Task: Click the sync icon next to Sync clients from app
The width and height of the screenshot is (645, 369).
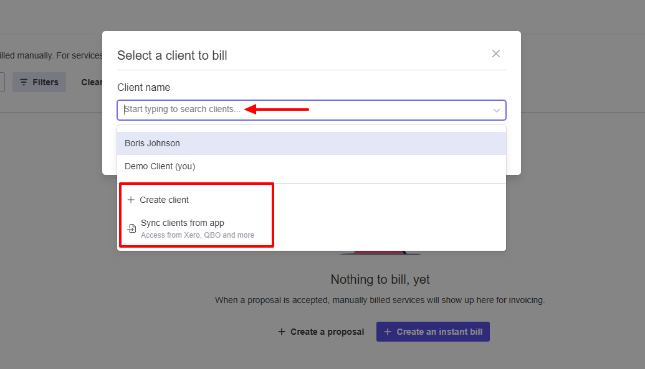Action: pos(131,228)
